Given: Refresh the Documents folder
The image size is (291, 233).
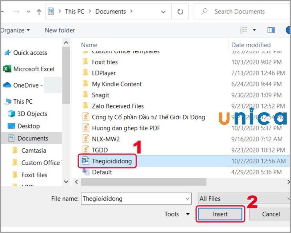Looking at the screenshot, I should point(180,12).
